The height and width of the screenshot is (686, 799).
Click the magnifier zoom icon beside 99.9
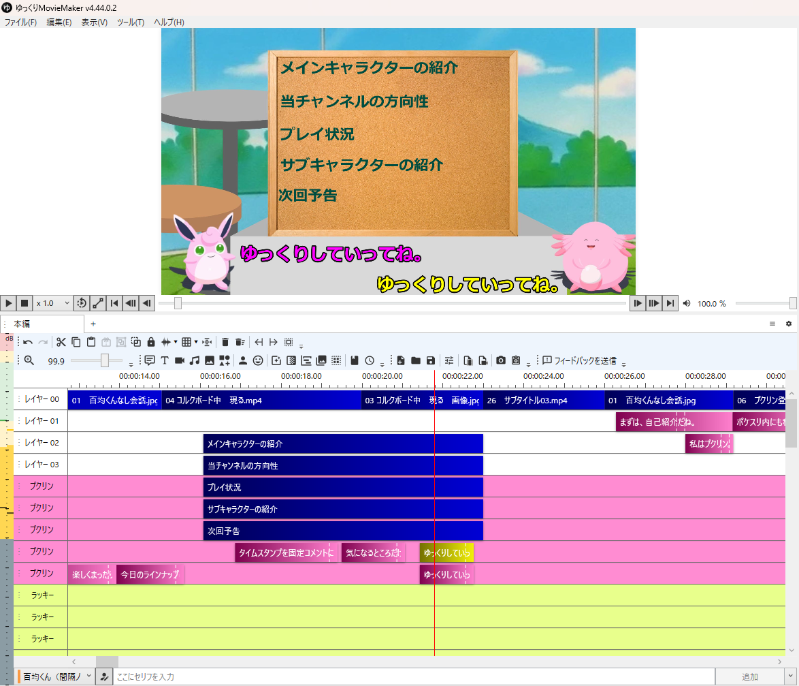tap(29, 360)
